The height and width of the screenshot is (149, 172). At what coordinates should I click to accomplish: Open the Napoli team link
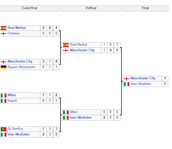[12, 101]
